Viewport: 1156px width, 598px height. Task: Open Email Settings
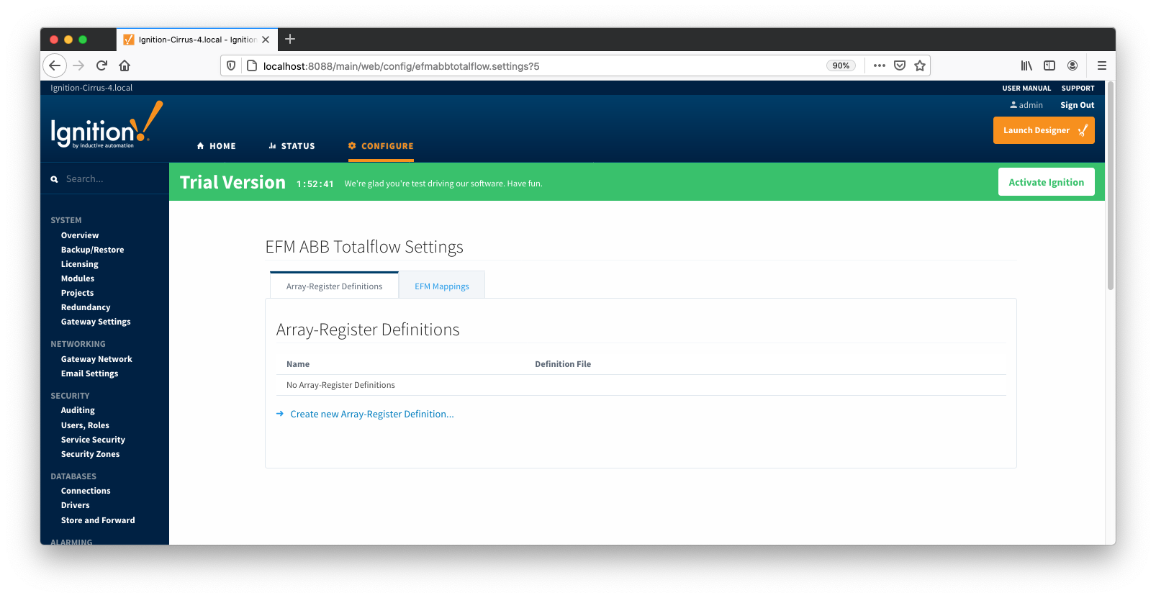coord(89,373)
